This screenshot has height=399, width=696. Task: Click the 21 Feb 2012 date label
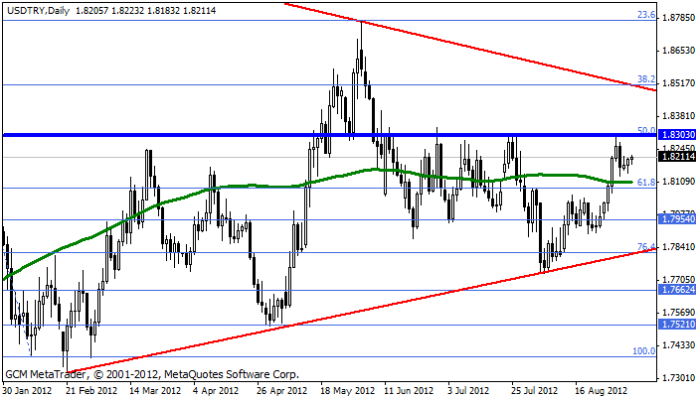coord(91,391)
